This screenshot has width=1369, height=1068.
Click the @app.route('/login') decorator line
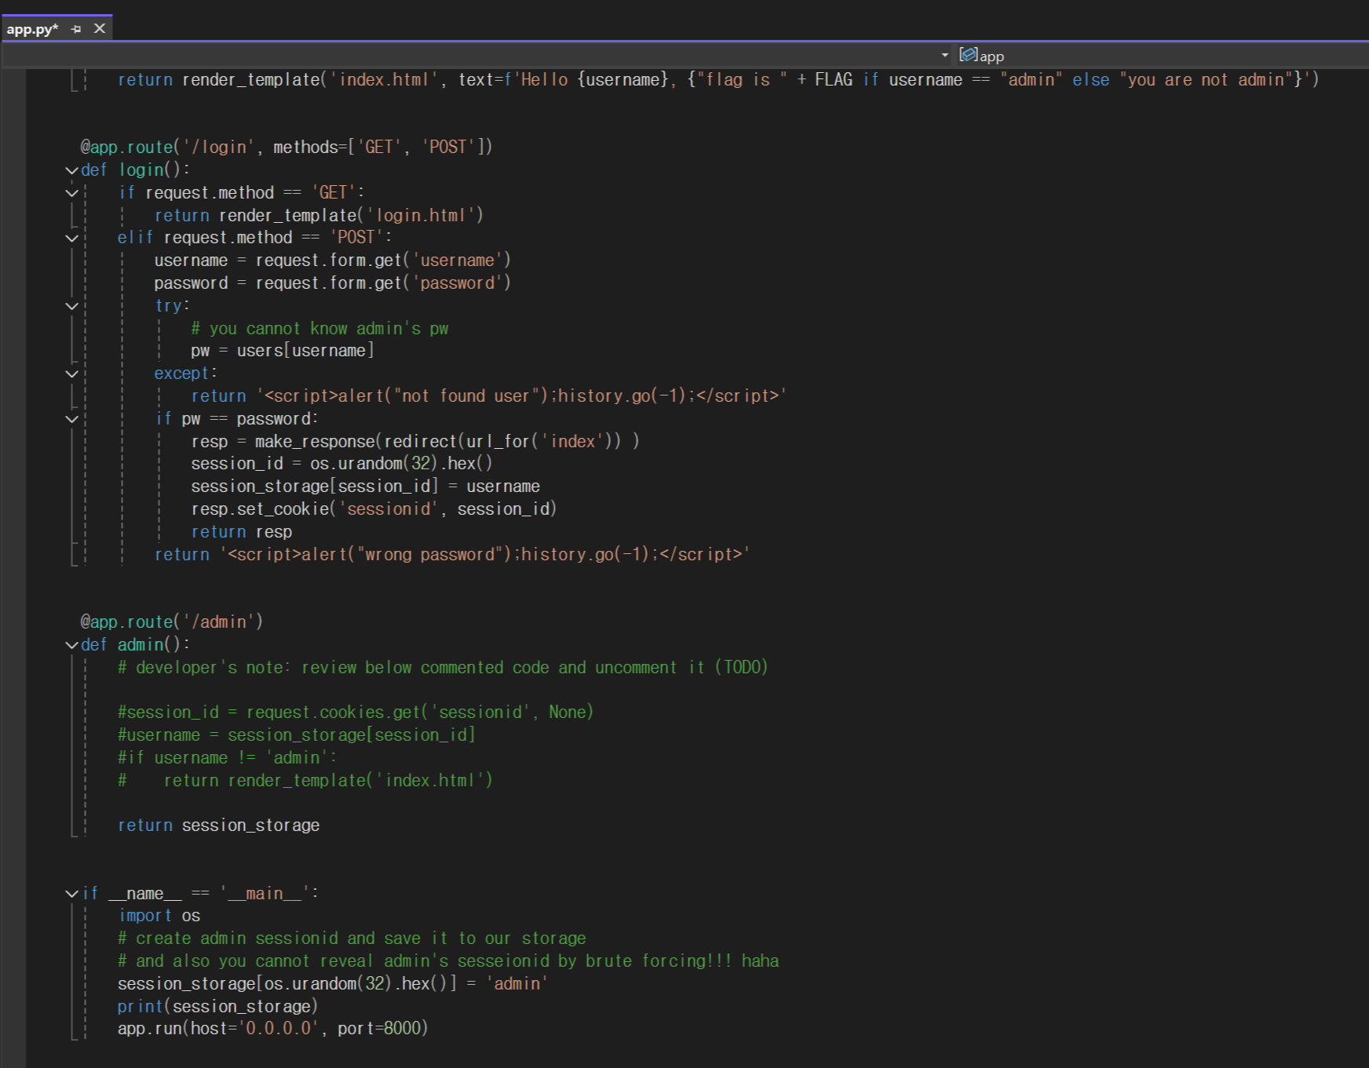[x=287, y=148]
